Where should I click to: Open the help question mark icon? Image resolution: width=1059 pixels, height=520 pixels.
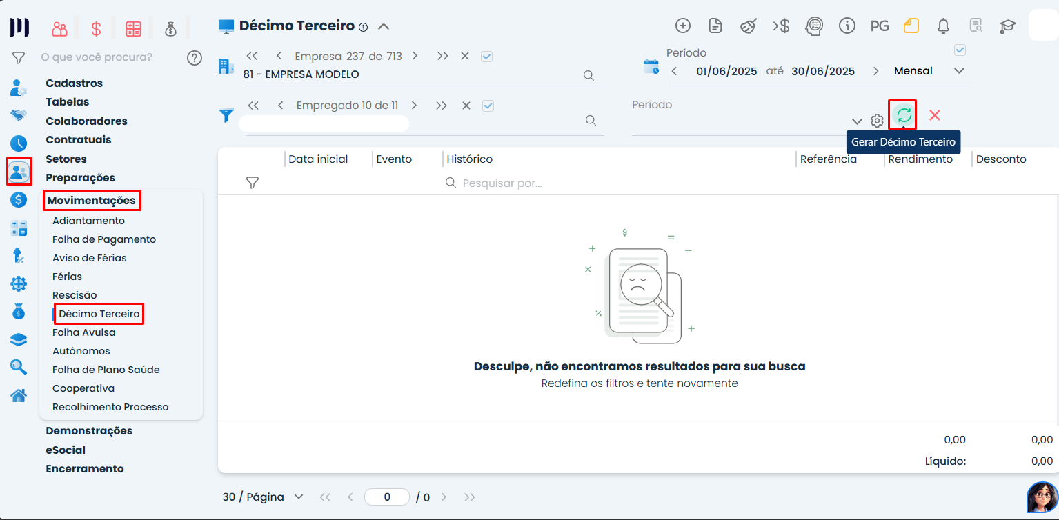tap(195, 57)
